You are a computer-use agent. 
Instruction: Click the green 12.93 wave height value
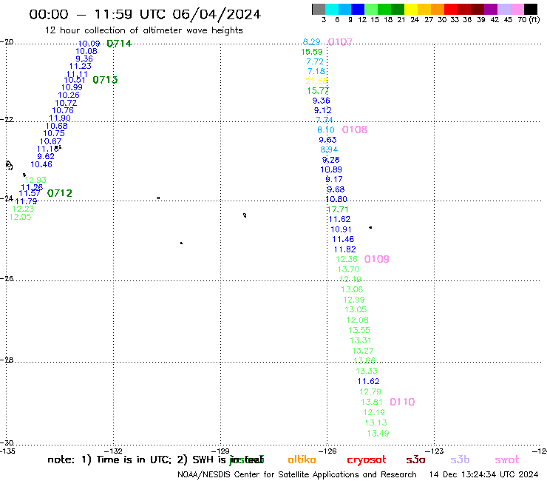[x=35, y=180]
